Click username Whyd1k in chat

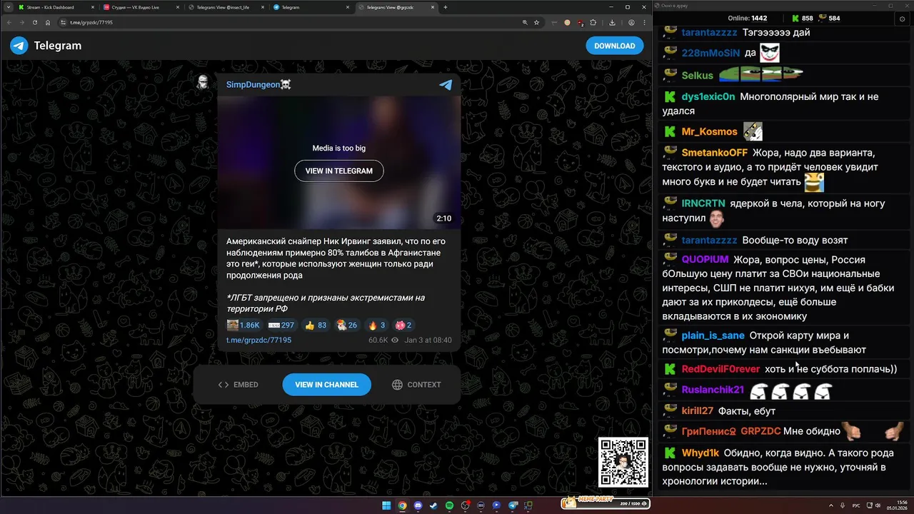[x=700, y=453]
